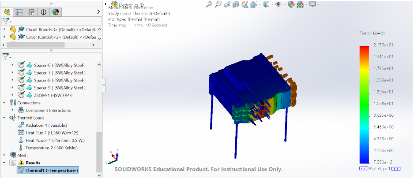
Task: Select Heat Power-1 per item load
Action: click(x=55, y=140)
